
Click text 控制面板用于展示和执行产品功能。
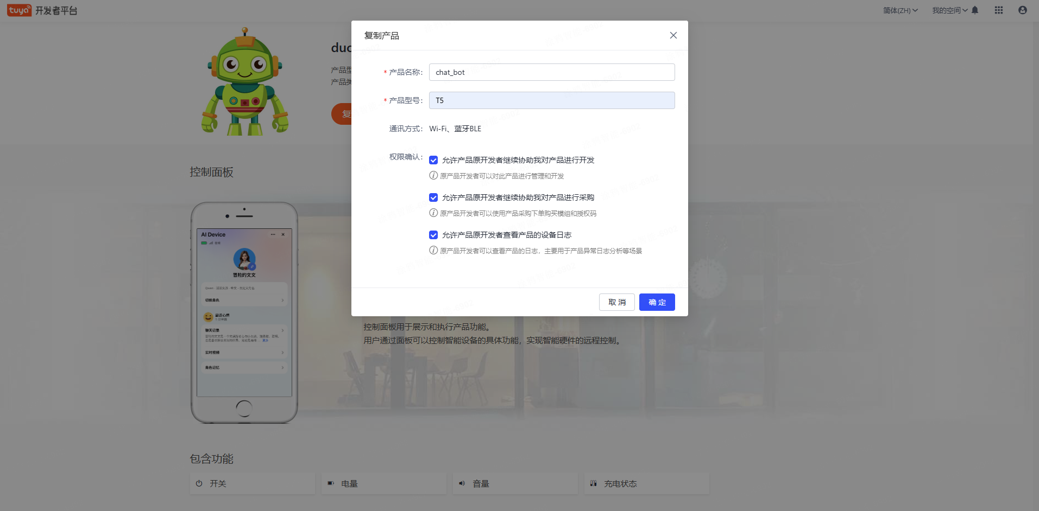click(x=429, y=327)
